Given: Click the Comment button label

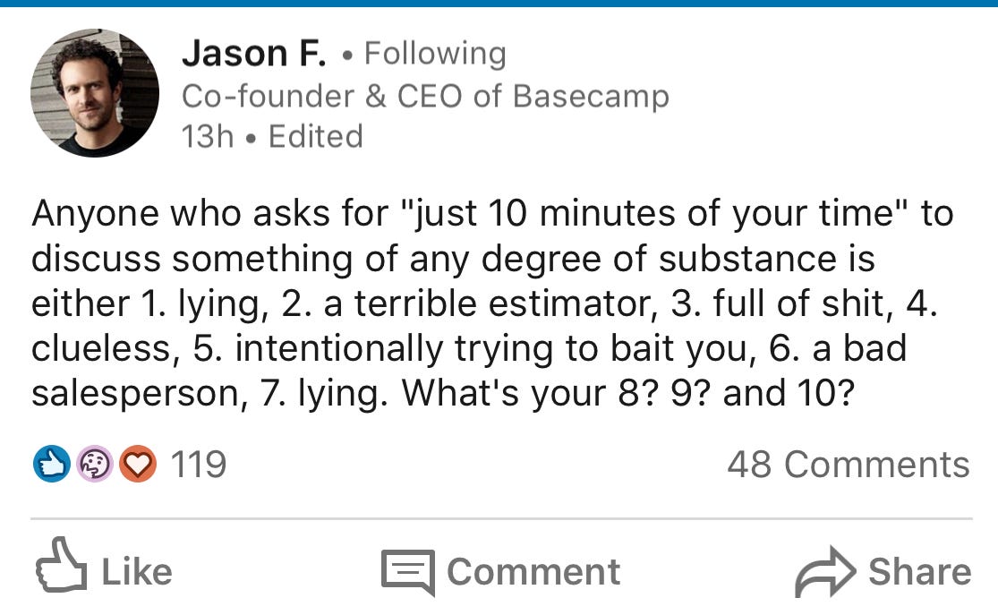Looking at the screenshot, I should pos(533,572).
